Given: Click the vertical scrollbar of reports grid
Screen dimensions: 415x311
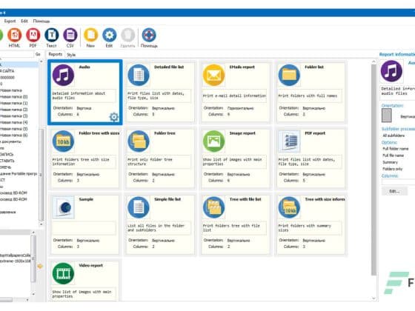Looking at the screenshot, I should pyautogui.click(x=373, y=170).
